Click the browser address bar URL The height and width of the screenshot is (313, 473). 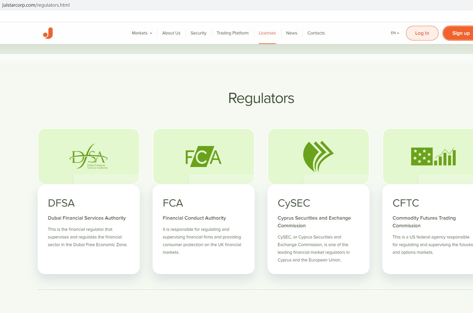pyautogui.click(x=36, y=5)
